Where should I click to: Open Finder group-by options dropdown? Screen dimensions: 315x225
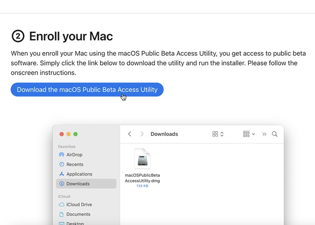[x=249, y=134]
